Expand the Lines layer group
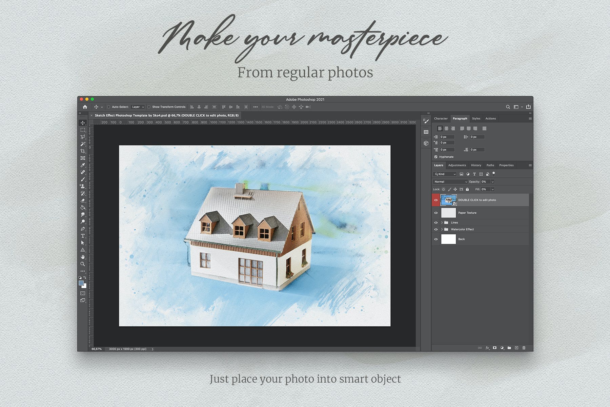 pyautogui.click(x=442, y=222)
